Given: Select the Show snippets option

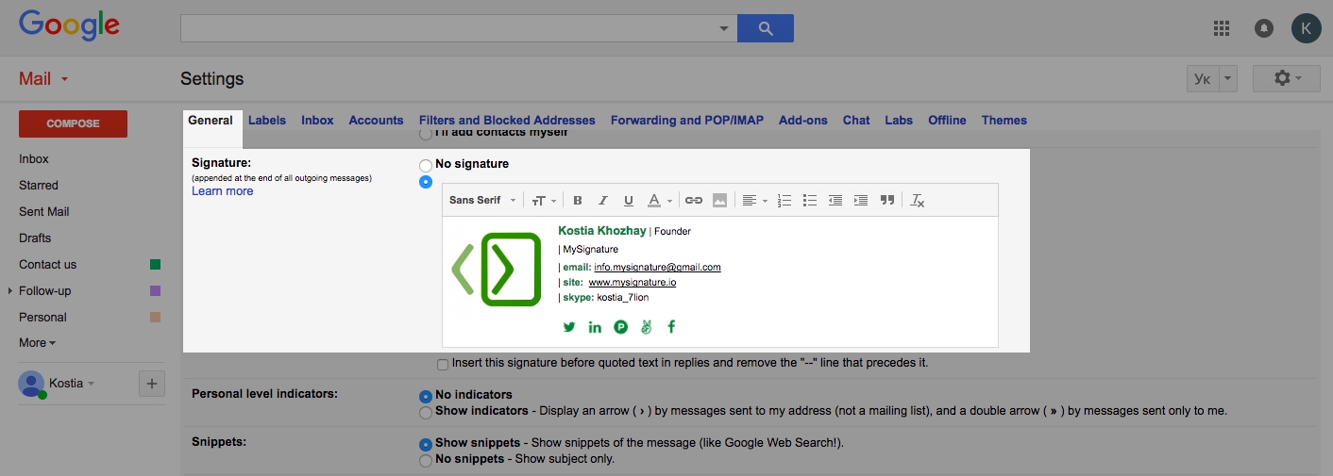Looking at the screenshot, I should coord(426,444).
